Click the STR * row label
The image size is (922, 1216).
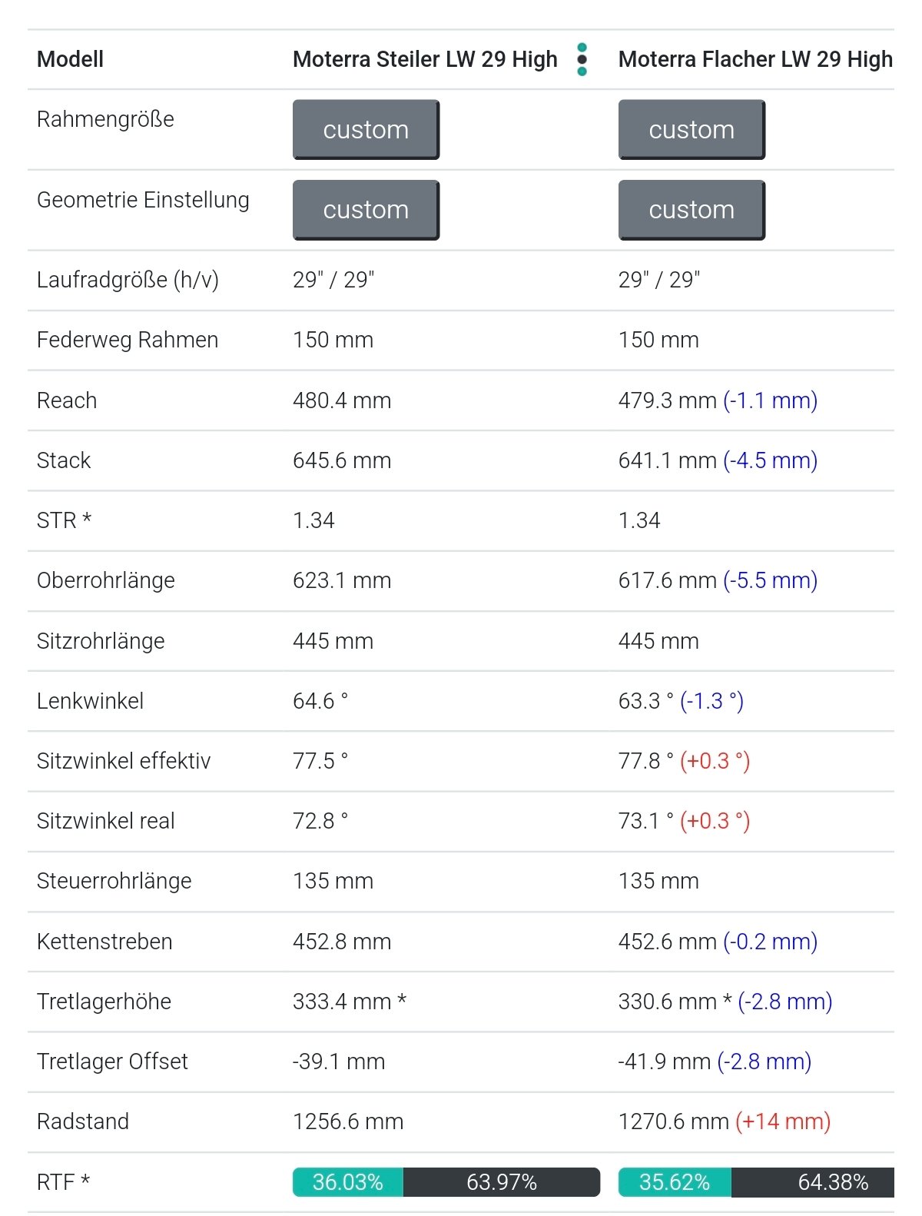64,520
